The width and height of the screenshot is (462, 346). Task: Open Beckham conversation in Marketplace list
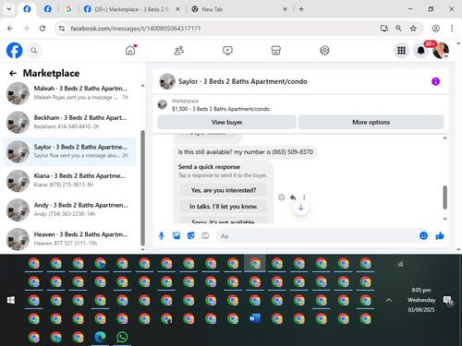tap(70, 122)
